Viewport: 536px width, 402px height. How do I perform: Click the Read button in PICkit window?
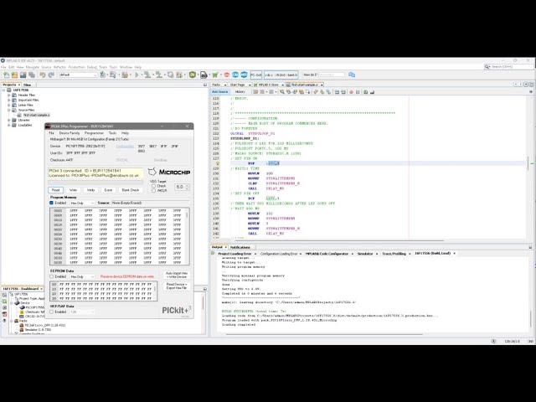coord(56,190)
